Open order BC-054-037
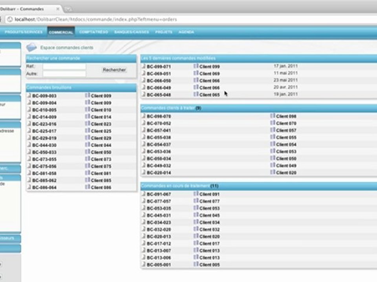Image resolution: width=377 pixels, height=282 pixels. 159,145
